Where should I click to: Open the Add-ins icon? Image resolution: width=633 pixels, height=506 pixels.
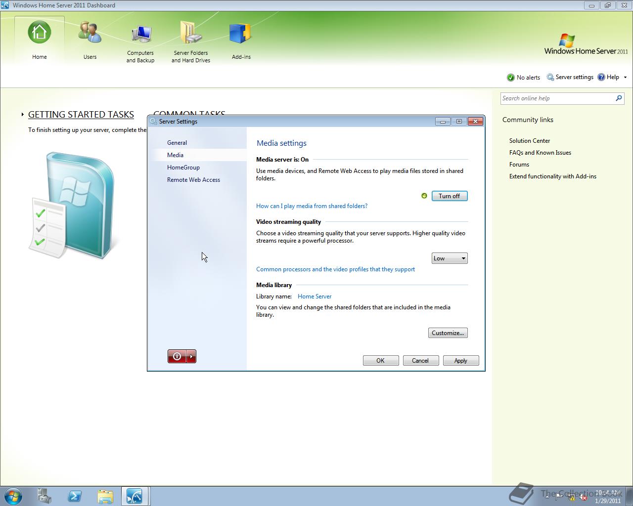tap(241, 34)
